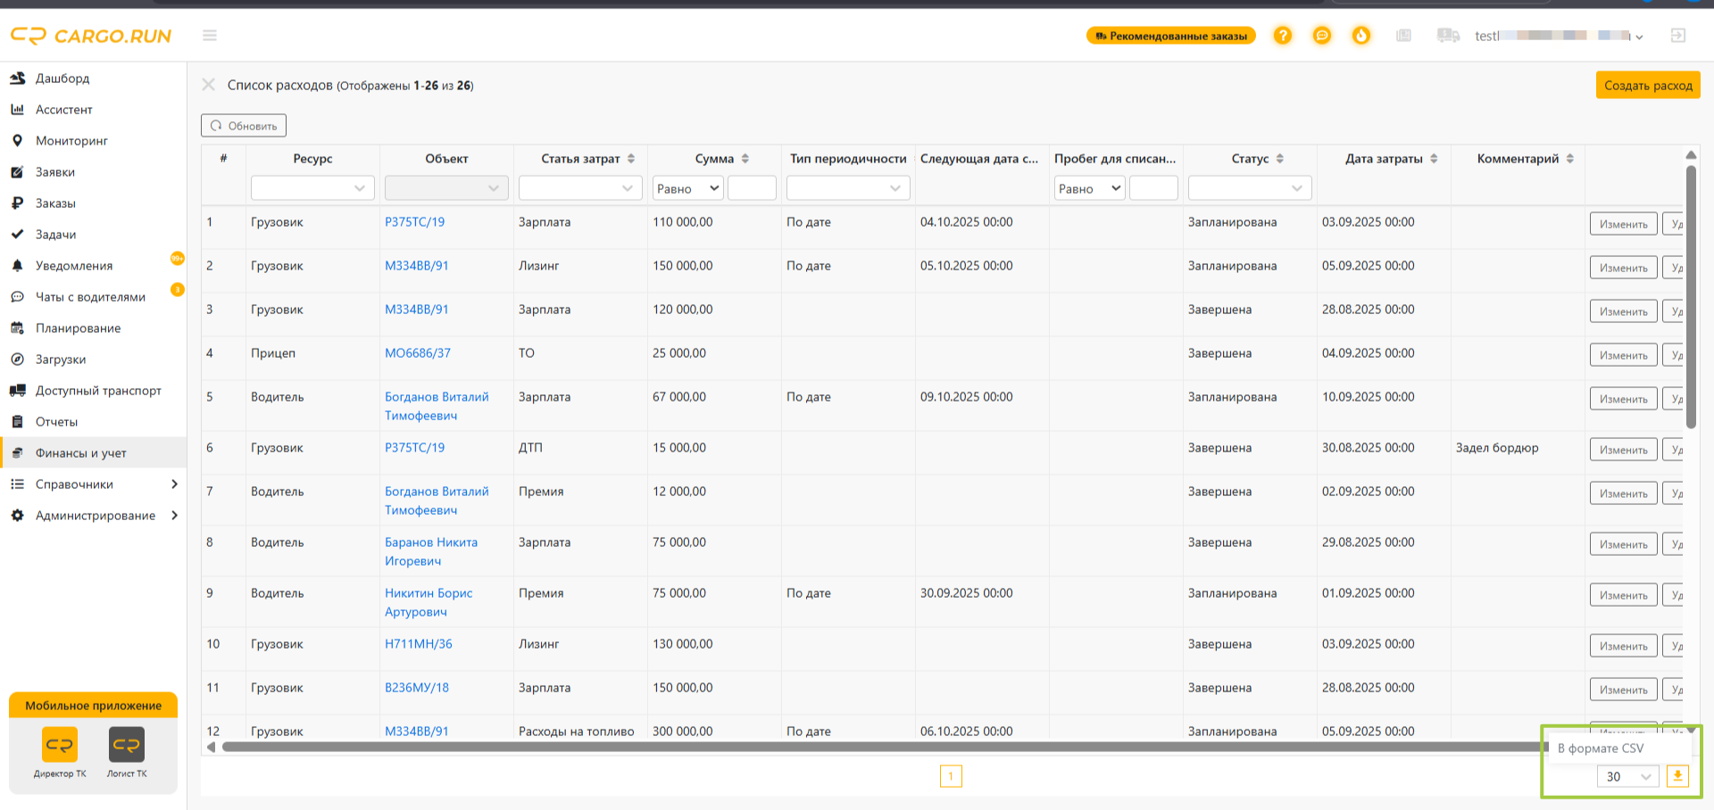Click the logout icon at top right

pyautogui.click(x=1678, y=36)
